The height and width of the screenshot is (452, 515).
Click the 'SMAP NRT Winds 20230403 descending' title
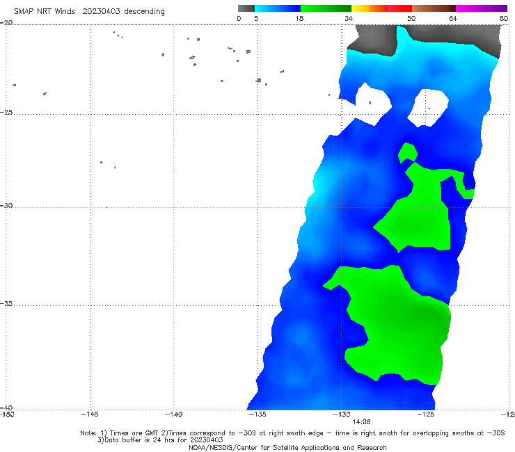pyautogui.click(x=89, y=12)
